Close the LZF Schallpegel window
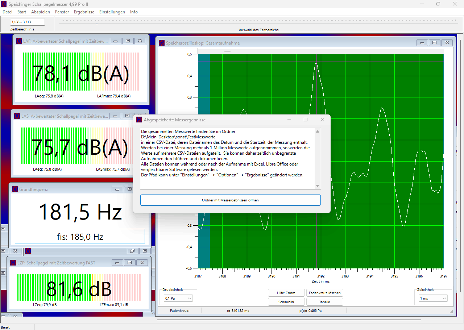Screen dimensions: 464x330 coord(142,263)
